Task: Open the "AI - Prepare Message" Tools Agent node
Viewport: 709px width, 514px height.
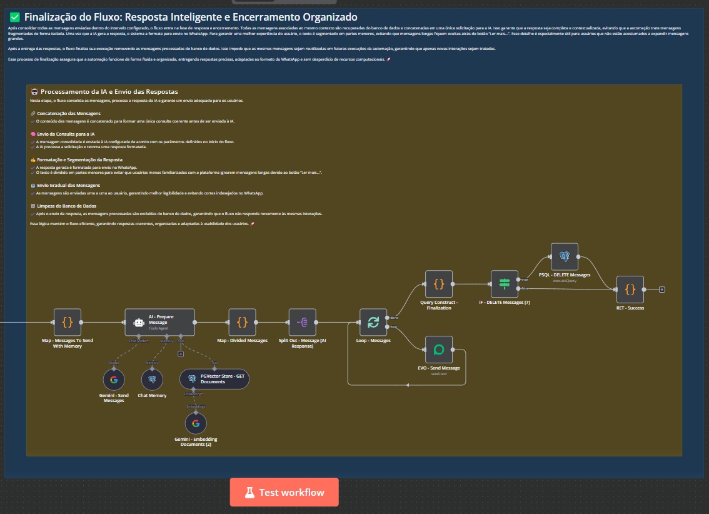Action: click(x=159, y=321)
